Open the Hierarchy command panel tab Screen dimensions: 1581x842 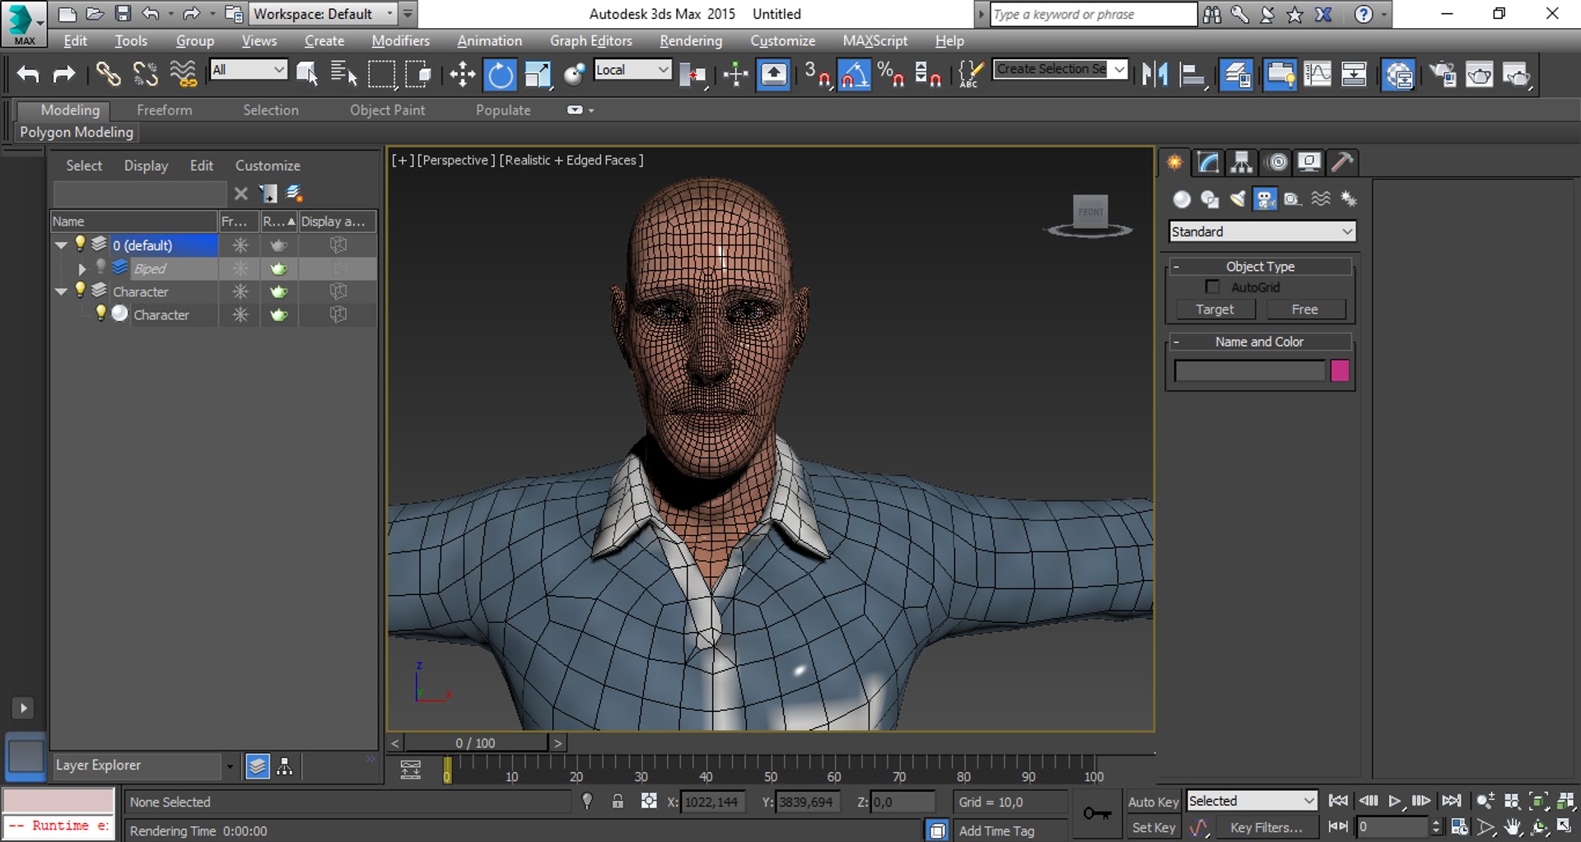coord(1242,162)
